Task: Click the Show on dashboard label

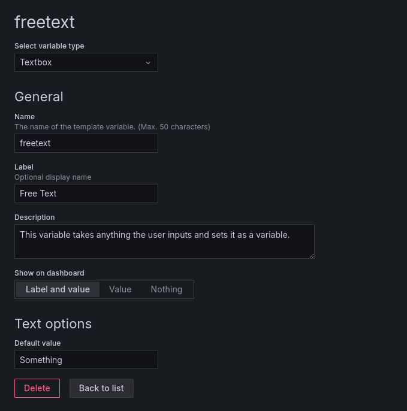Action: [x=49, y=273]
